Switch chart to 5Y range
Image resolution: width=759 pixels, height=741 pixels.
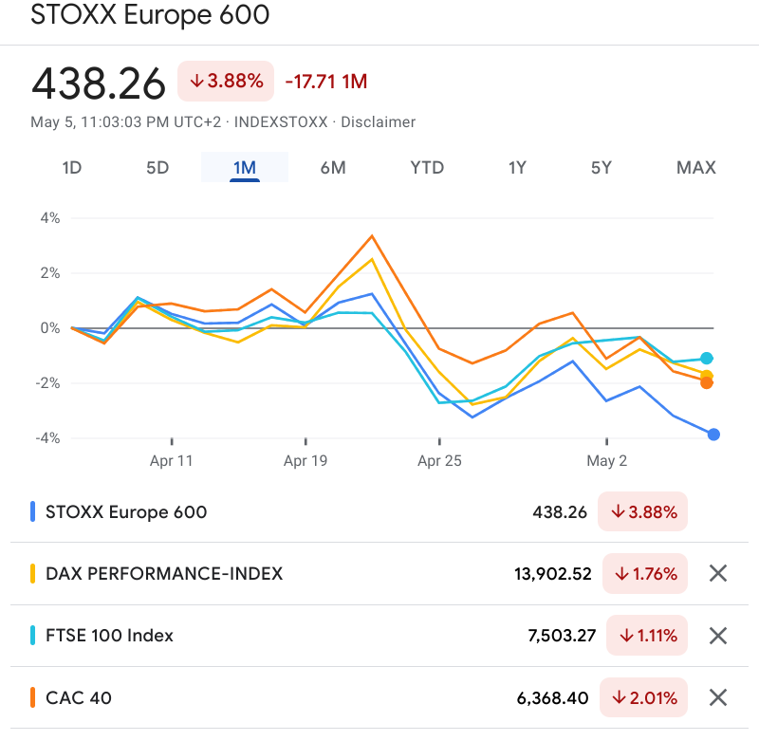click(x=602, y=168)
